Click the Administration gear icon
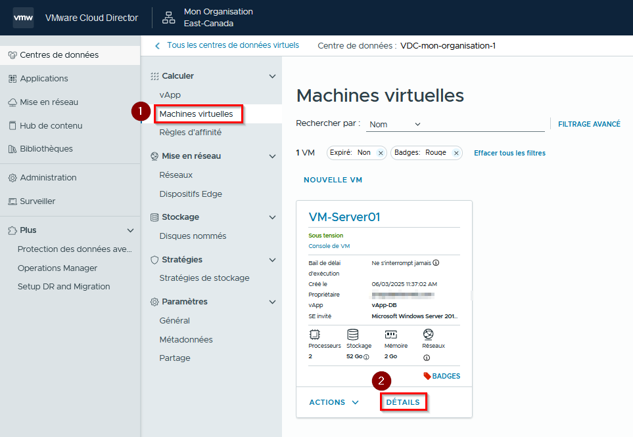633x437 pixels. (12, 178)
